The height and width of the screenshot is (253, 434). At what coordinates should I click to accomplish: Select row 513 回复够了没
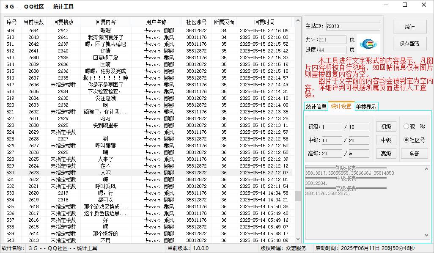148,58
